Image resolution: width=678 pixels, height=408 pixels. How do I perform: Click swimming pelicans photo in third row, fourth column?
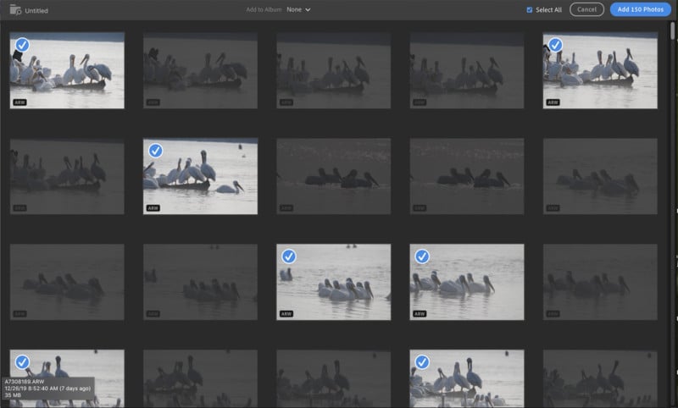pos(467,282)
